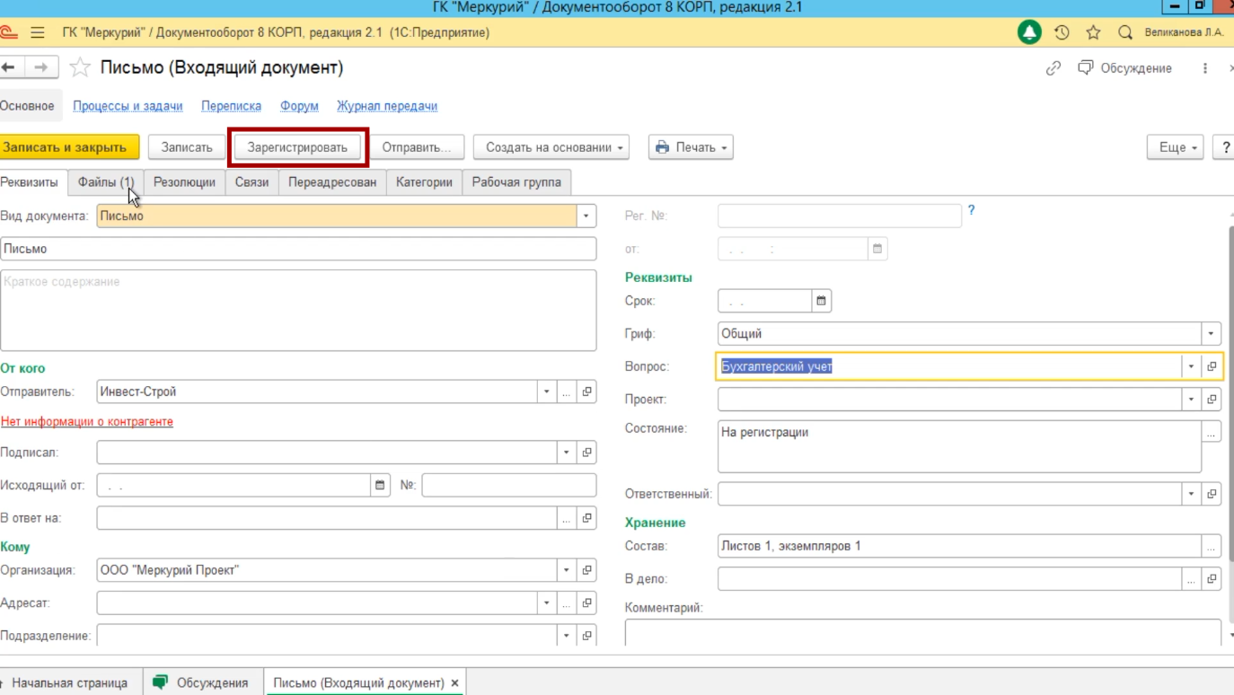Viewport: 1234px width, 695px height.
Task: Click the Отправить... button
Action: point(417,147)
